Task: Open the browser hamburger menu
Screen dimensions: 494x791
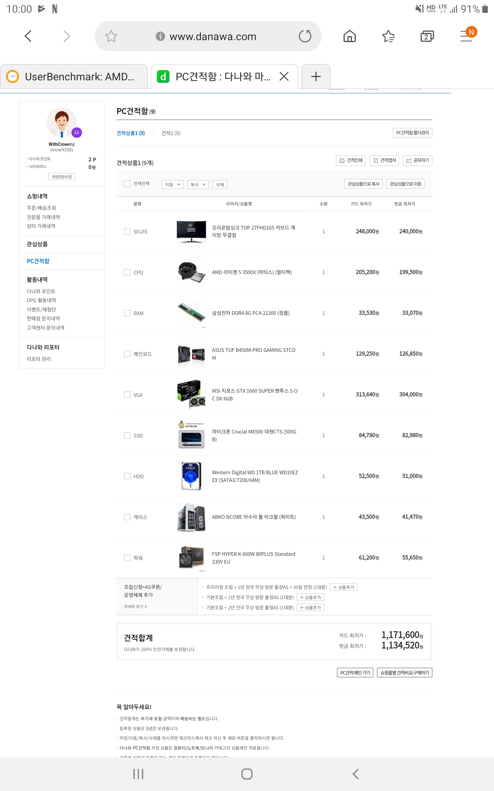Action: [x=466, y=36]
